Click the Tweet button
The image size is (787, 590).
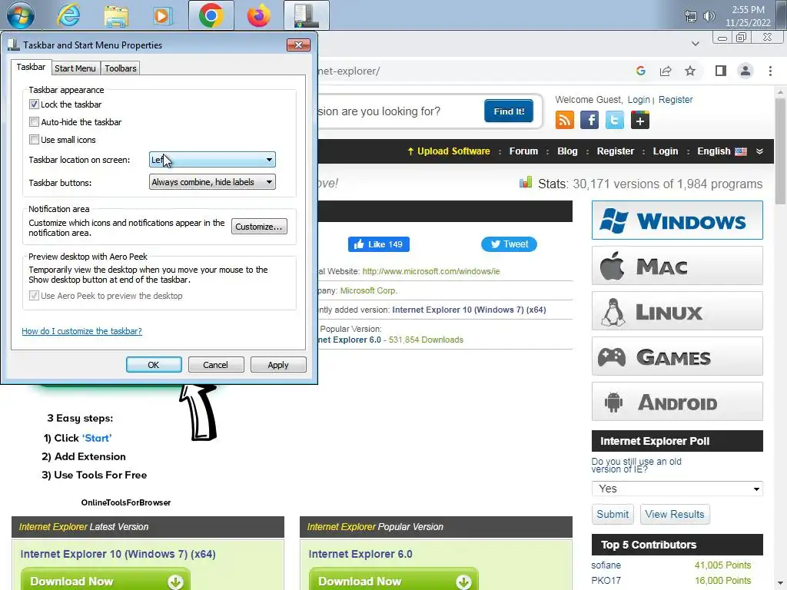click(x=509, y=244)
